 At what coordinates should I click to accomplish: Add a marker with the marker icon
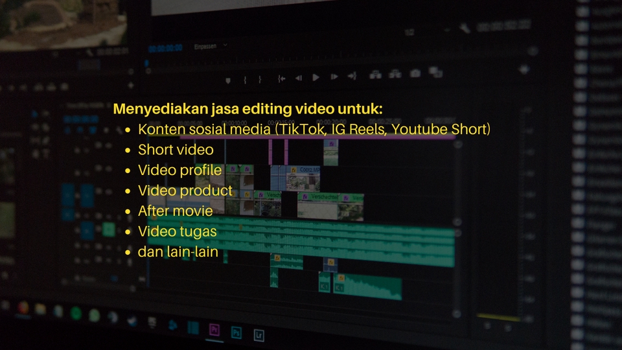pos(228,80)
